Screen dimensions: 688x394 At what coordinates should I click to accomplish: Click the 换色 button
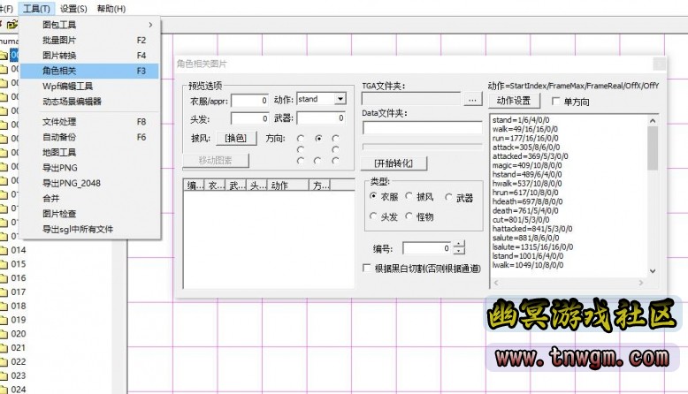tap(235, 139)
